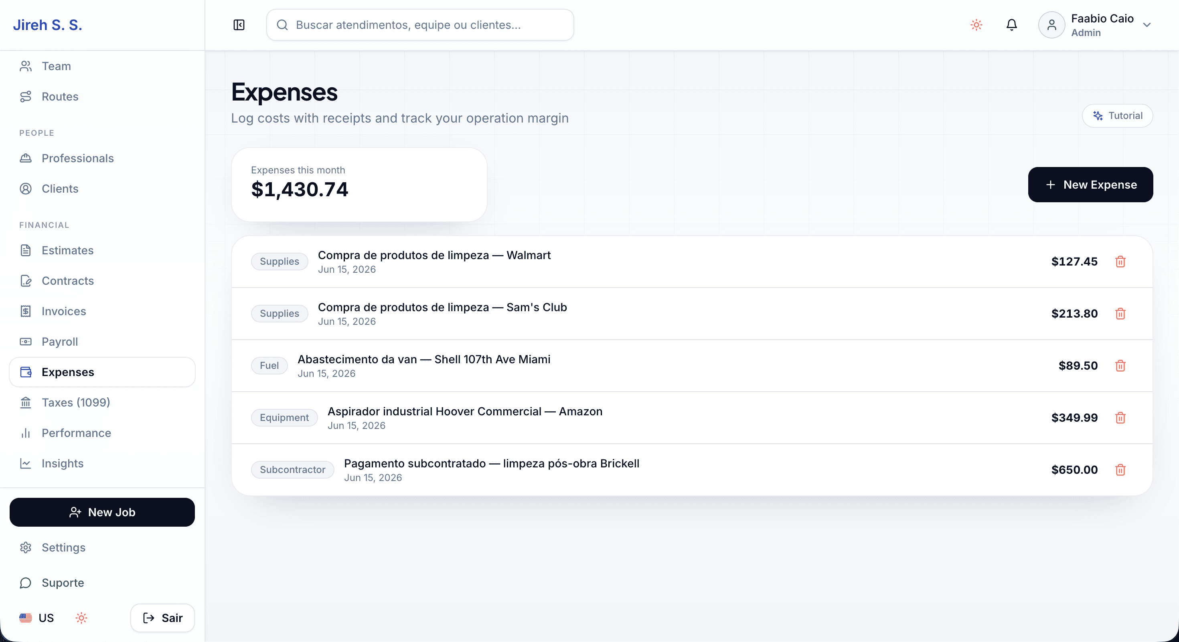Viewport: 1179px width, 642px height.
Task: Click the Clients user-circle icon
Action: 26,189
